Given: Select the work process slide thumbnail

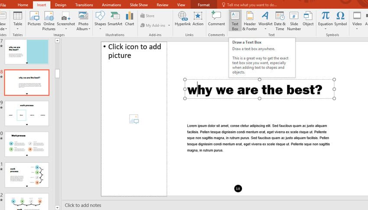Looking at the screenshot, I should (26, 113).
